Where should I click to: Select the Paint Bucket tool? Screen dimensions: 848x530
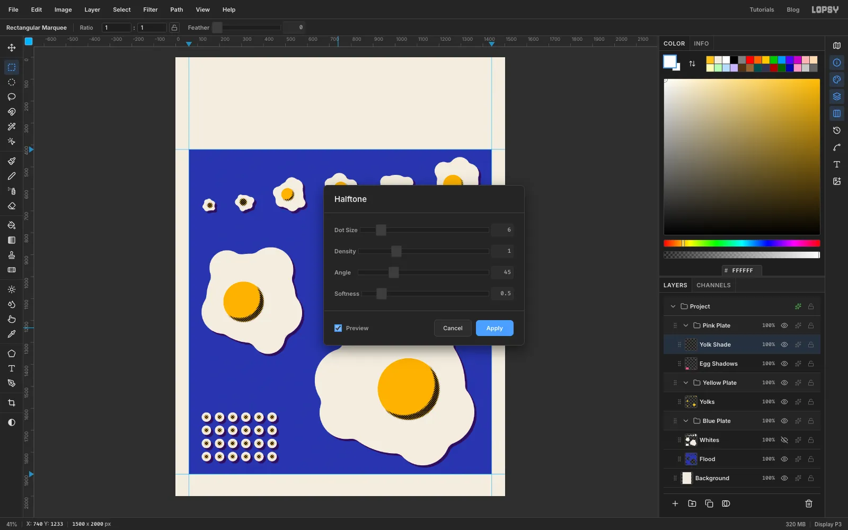12,225
